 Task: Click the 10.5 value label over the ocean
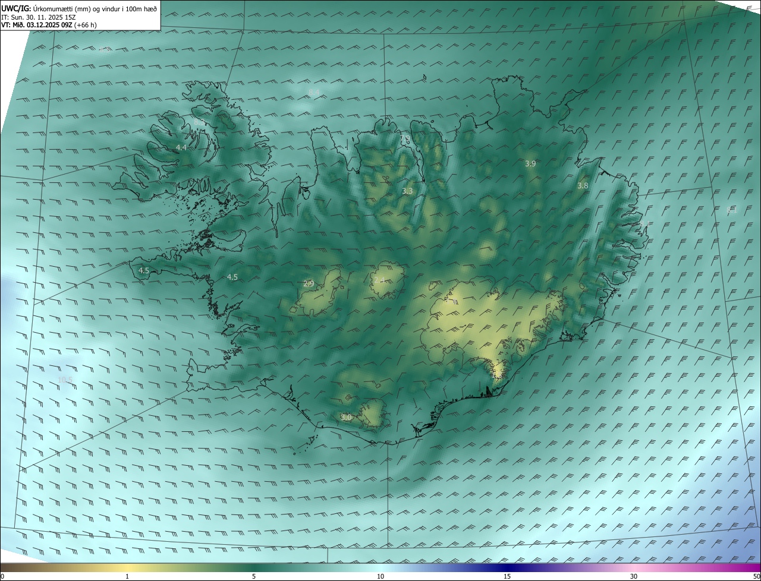pos(65,380)
